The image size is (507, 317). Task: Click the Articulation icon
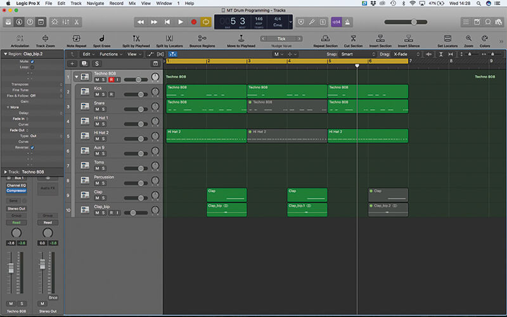pyautogui.click(x=20, y=39)
